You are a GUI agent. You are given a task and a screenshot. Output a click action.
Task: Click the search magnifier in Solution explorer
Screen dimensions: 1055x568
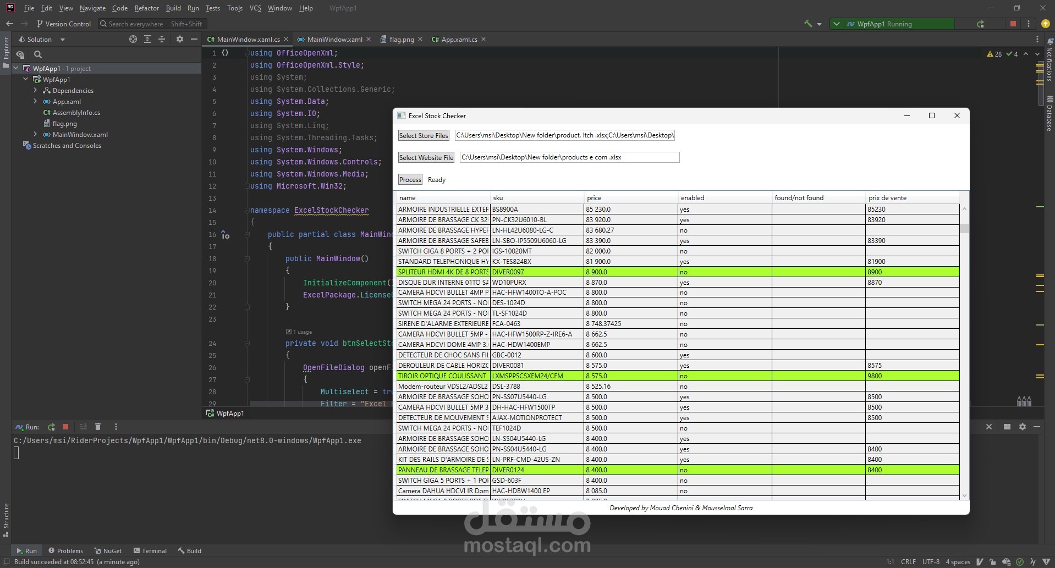38,54
